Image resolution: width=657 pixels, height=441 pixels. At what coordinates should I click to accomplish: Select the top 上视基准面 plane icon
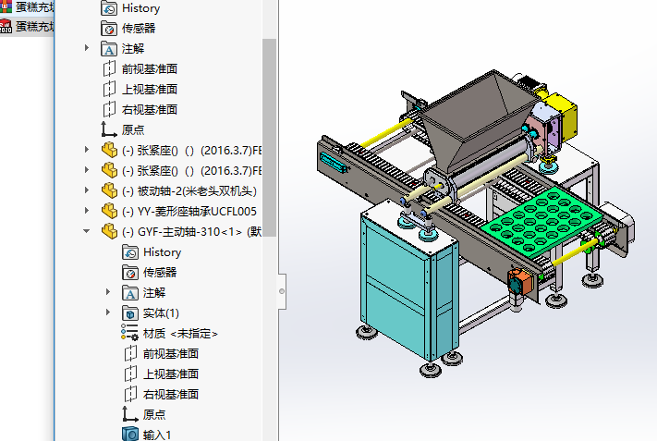coord(109,90)
